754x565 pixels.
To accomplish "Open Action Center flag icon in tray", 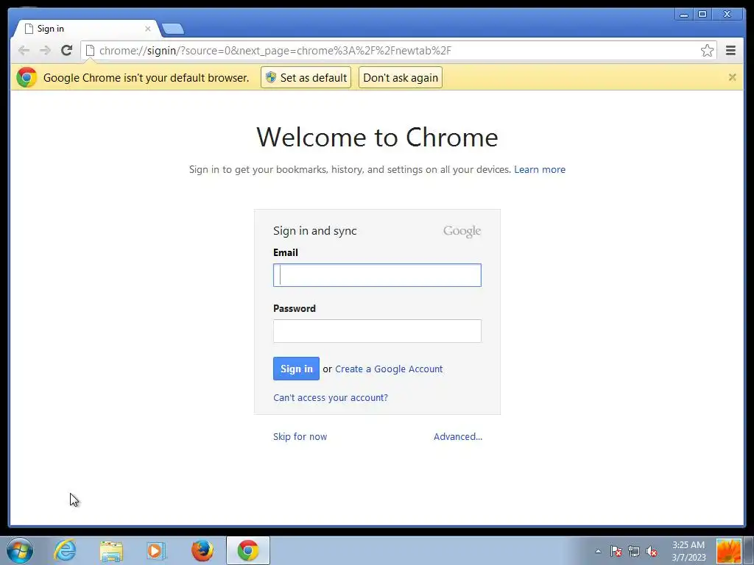I will [616, 551].
